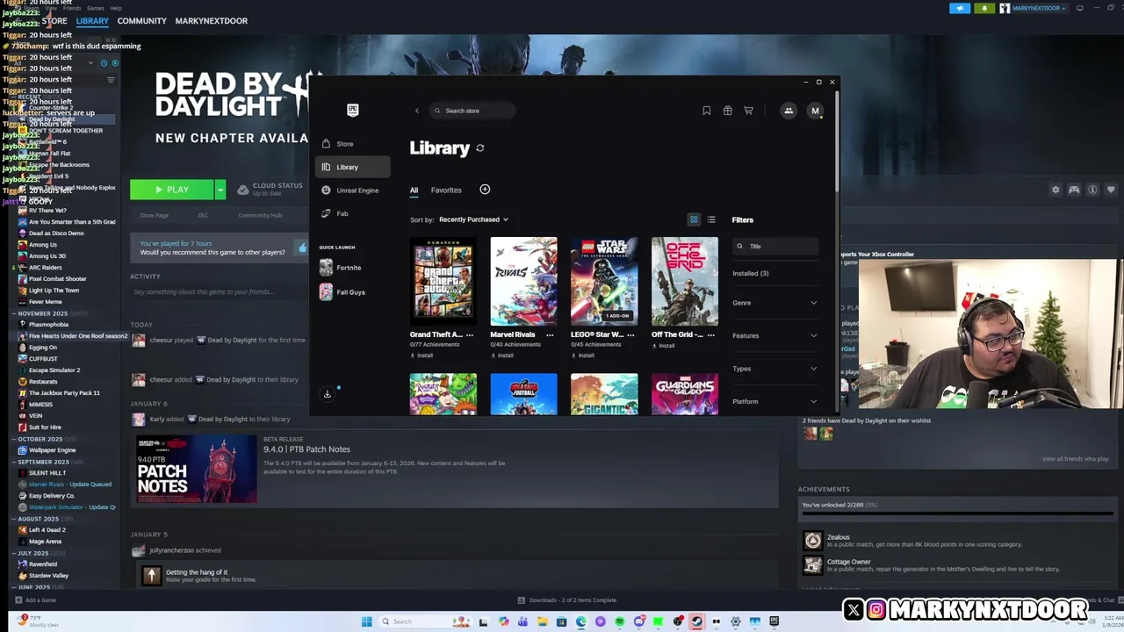The height and width of the screenshot is (632, 1124).
Task: Favorite Dead by Daylight with the heart icon
Action: [1111, 190]
